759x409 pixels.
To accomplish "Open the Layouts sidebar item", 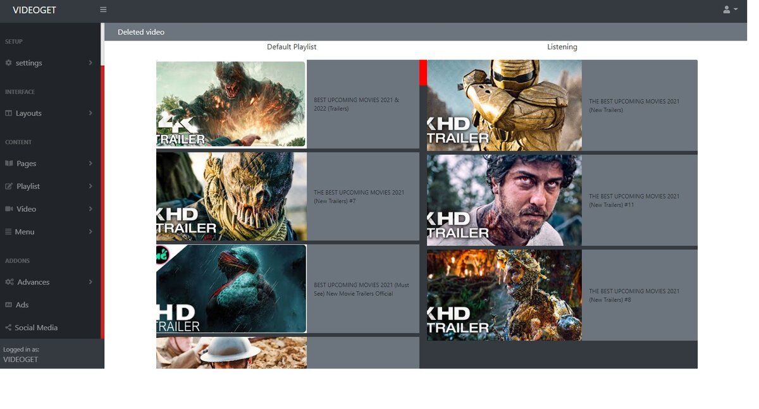I will pos(51,113).
